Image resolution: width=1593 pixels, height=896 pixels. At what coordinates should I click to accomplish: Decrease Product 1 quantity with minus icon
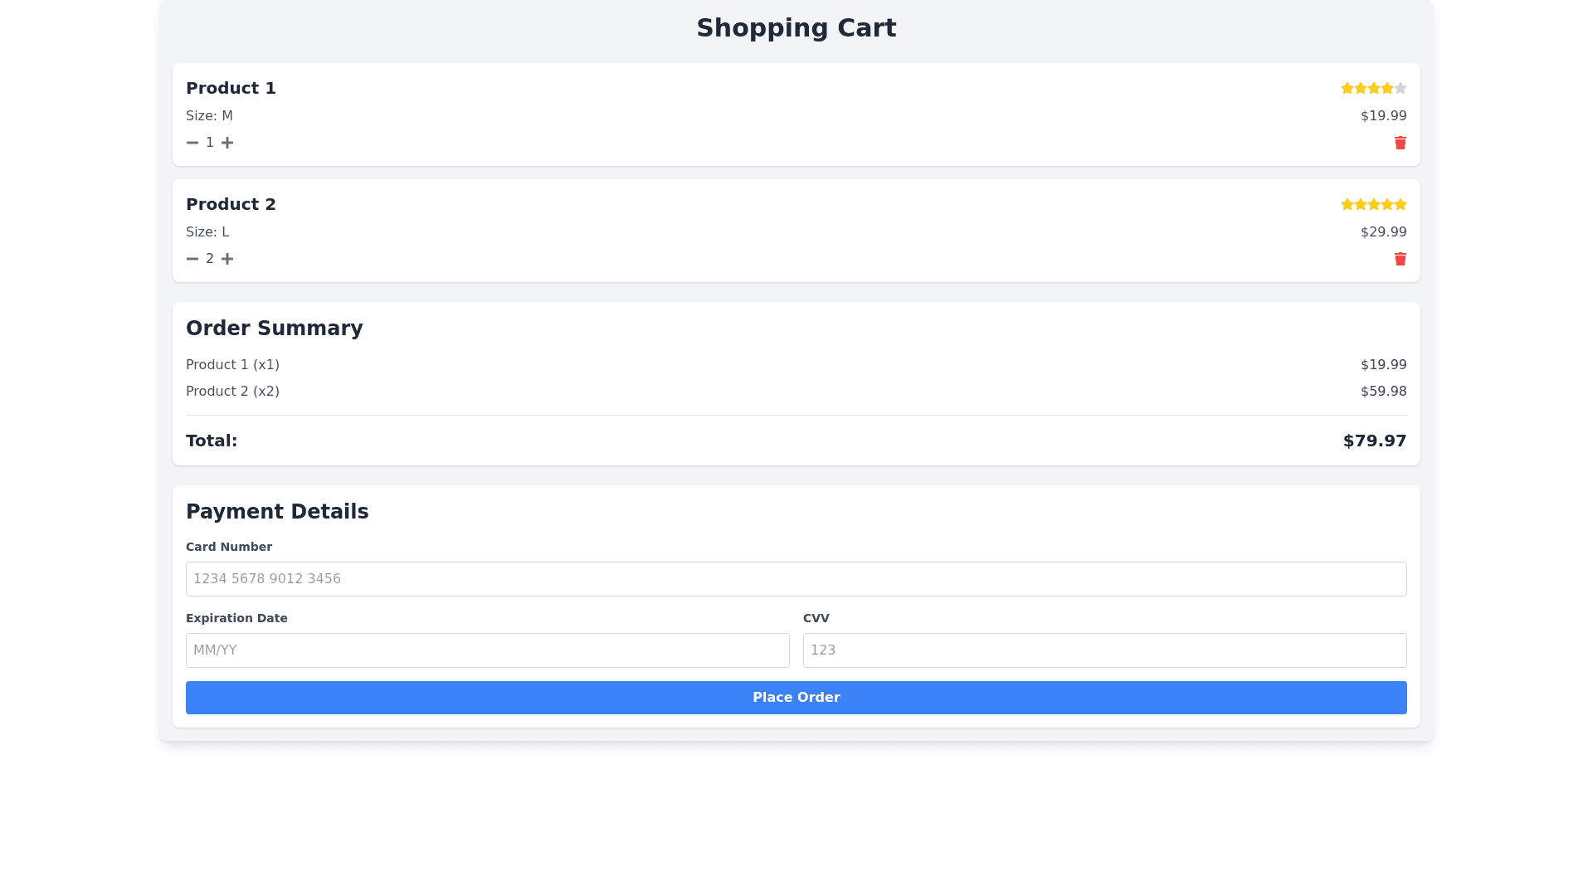[x=192, y=143]
